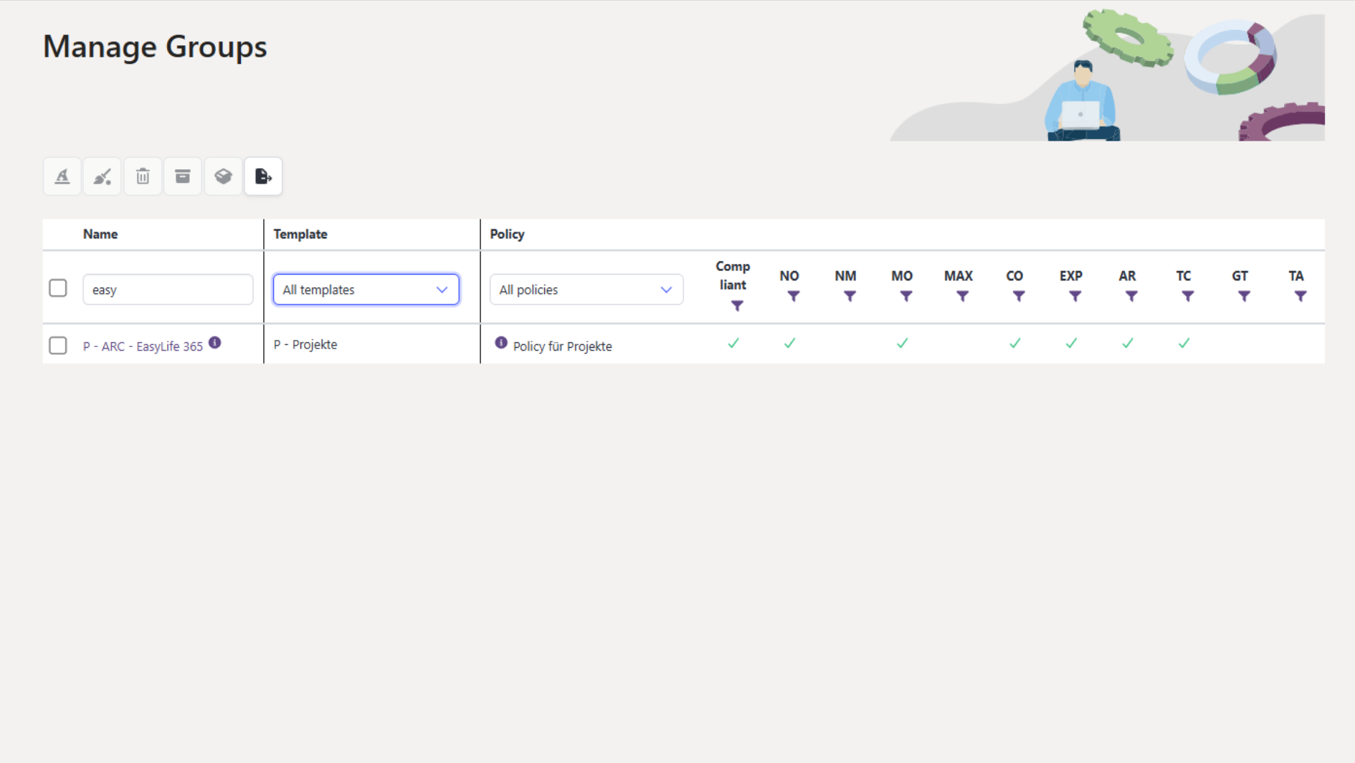1355x763 pixels.
Task: Click the archive box toolbar icon
Action: [183, 176]
